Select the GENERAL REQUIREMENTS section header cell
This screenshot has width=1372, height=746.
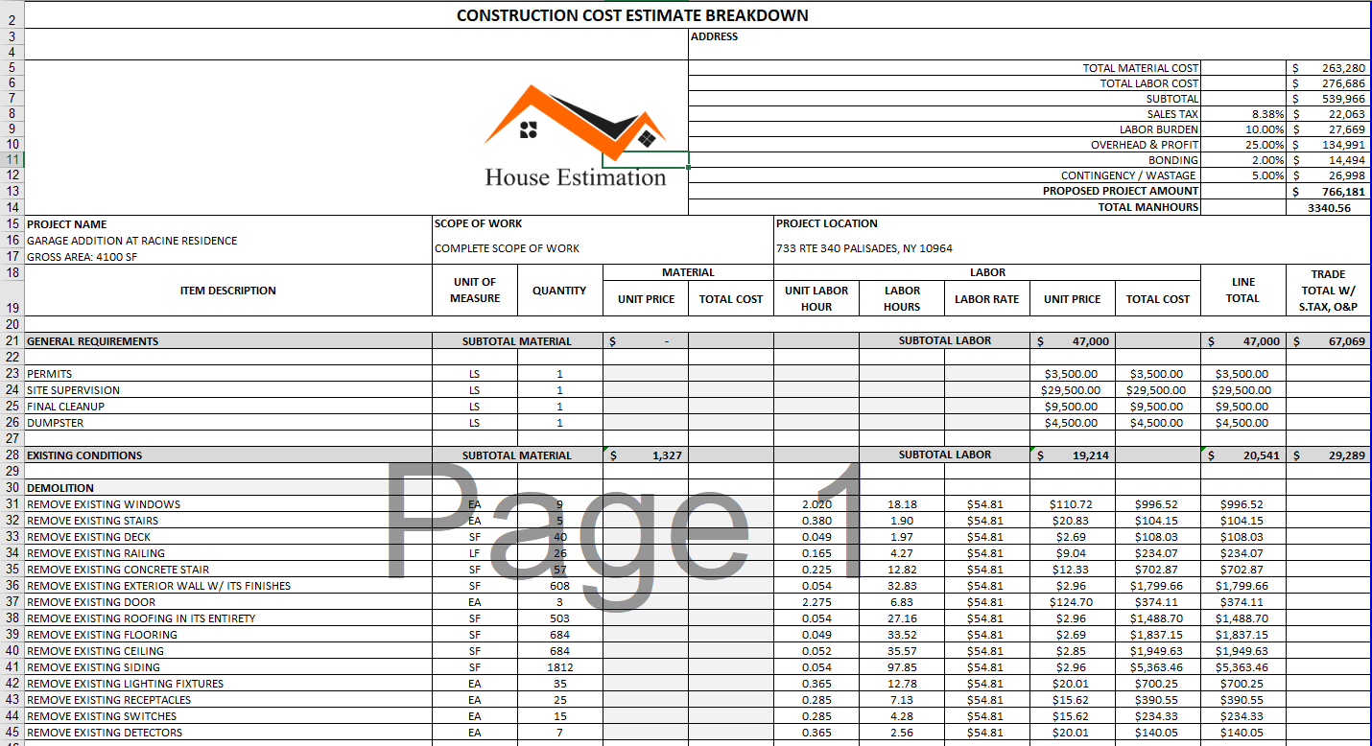click(x=93, y=341)
